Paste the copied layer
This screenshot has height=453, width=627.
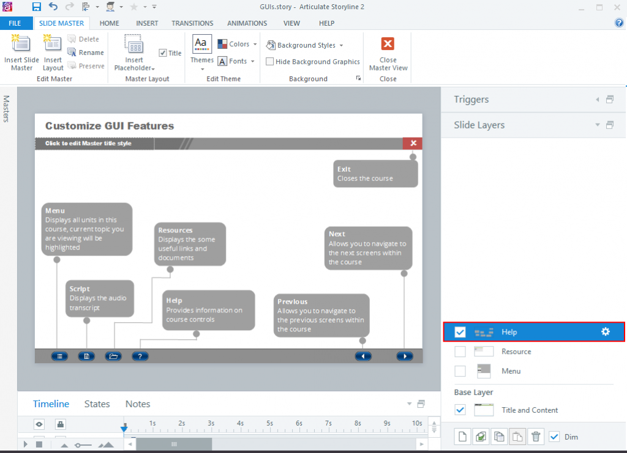pos(517,436)
